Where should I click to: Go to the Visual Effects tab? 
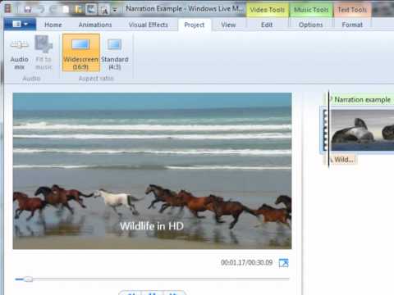coord(149,25)
